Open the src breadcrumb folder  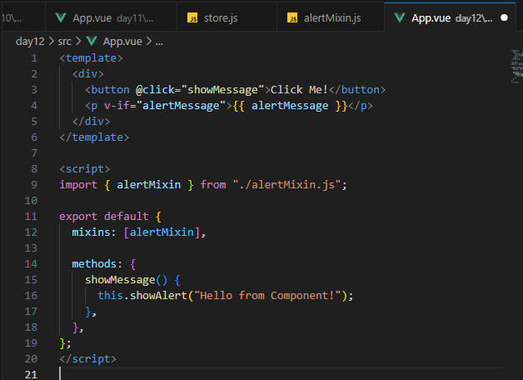click(64, 42)
